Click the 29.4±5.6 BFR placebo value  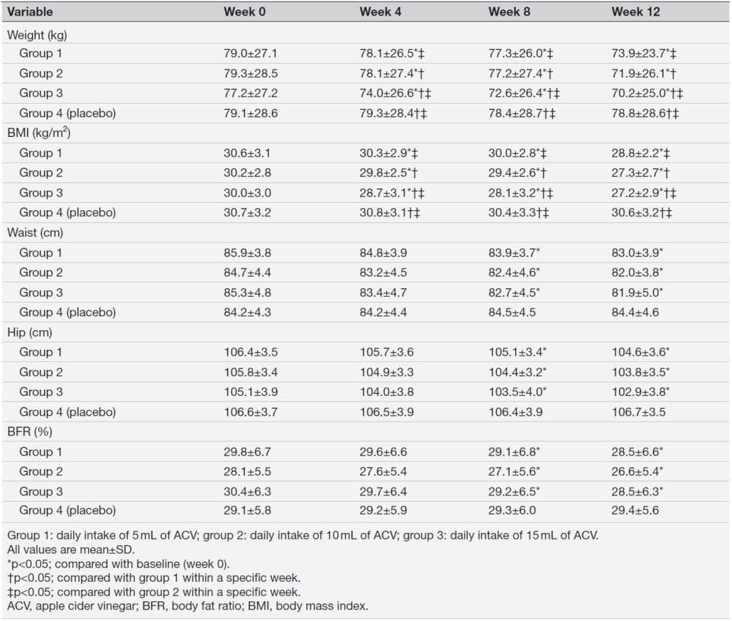click(x=635, y=510)
